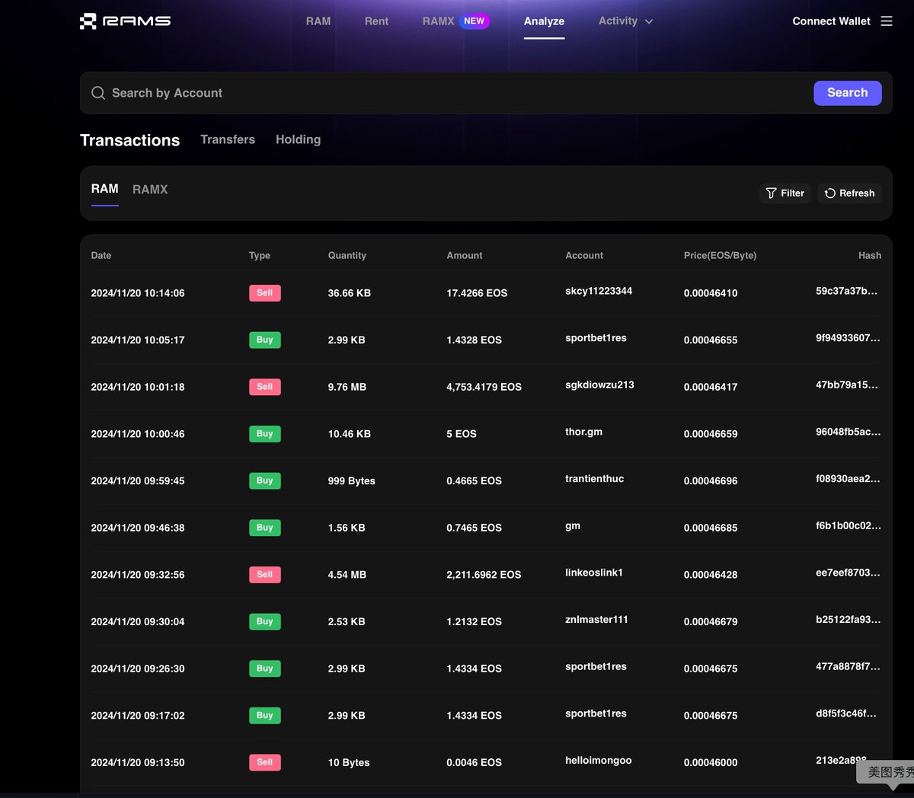Open transaction hash 59c37a37b…
This screenshot has height=798, width=914.
click(846, 291)
